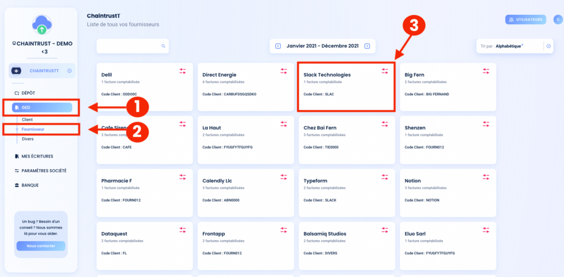Click the Shenzen supplier name

pyautogui.click(x=415, y=128)
